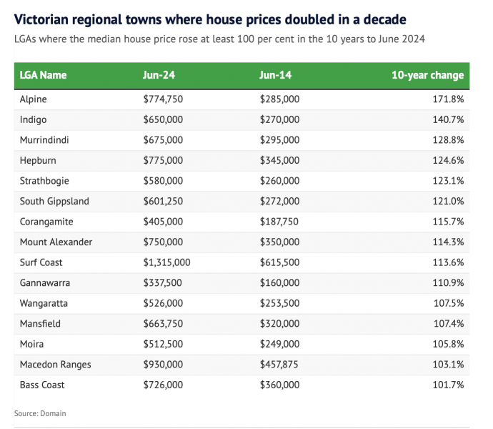Click Macedon Ranges in the table
The height and width of the screenshot is (429, 493).
56,365
